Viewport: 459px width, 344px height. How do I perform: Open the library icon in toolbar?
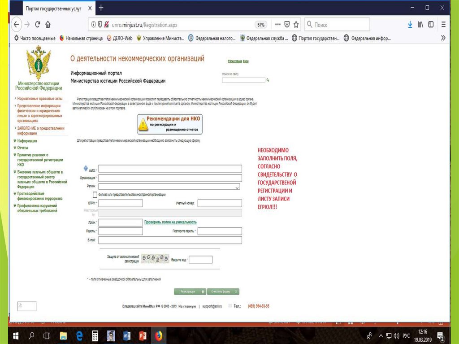coord(420,25)
